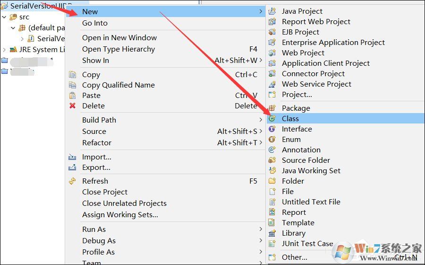Choose Close Unrelated Projects
The width and height of the screenshot is (425, 265).
point(124,203)
